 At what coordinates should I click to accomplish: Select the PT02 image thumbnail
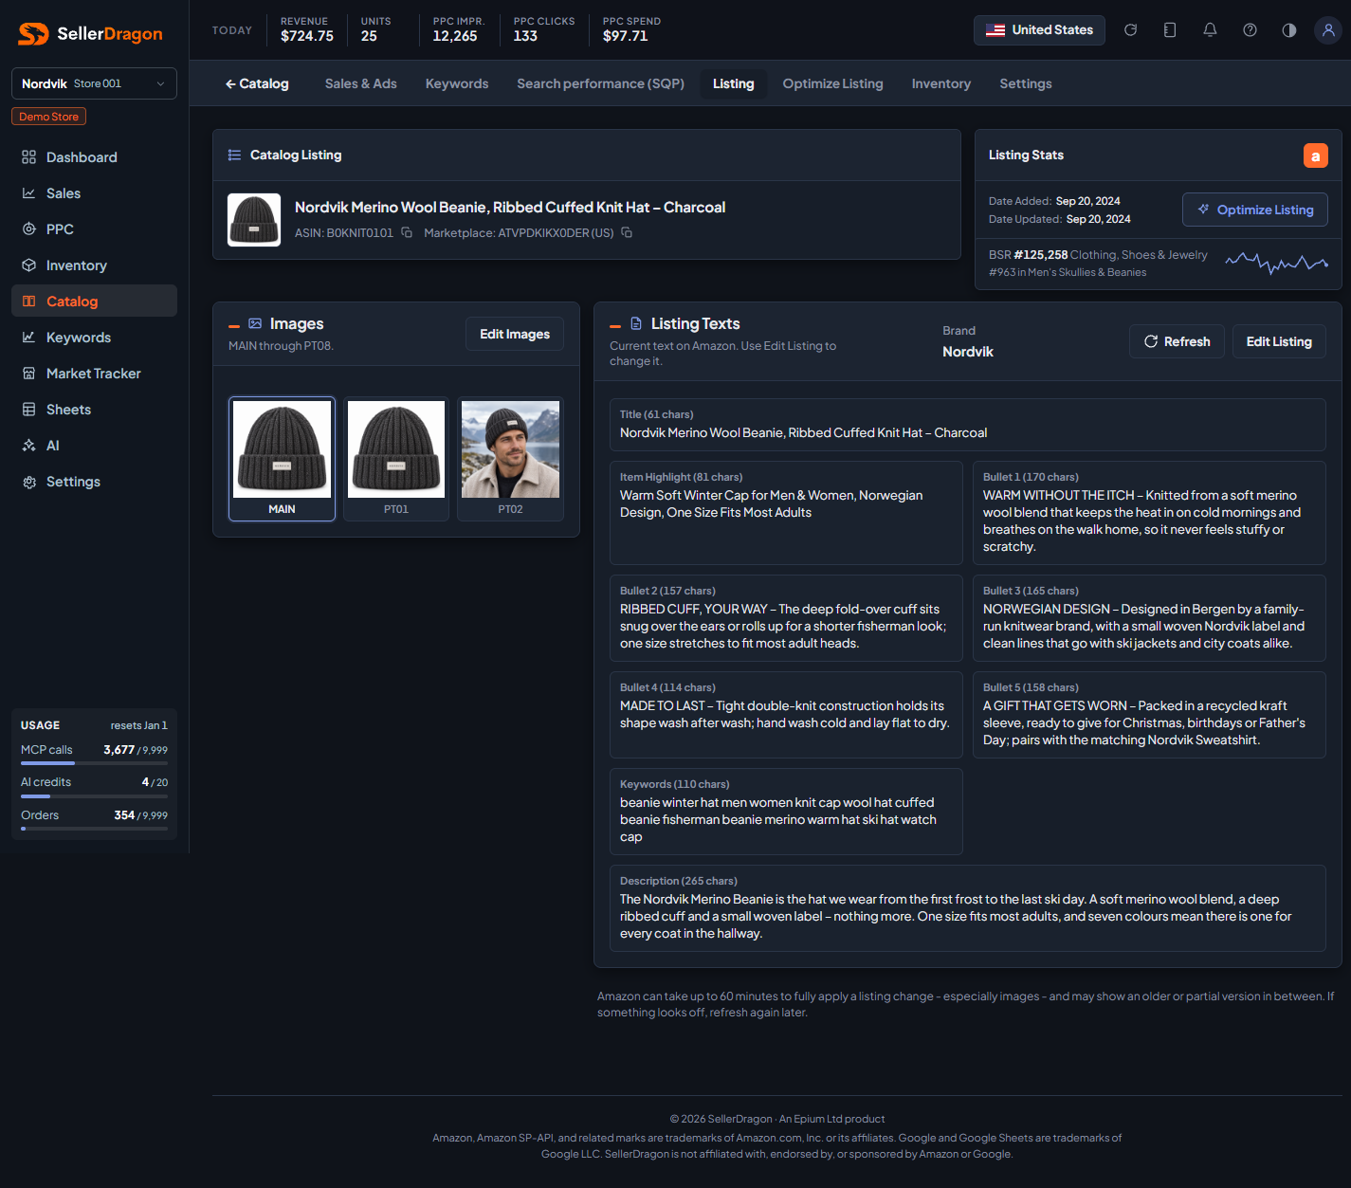[x=510, y=459]
